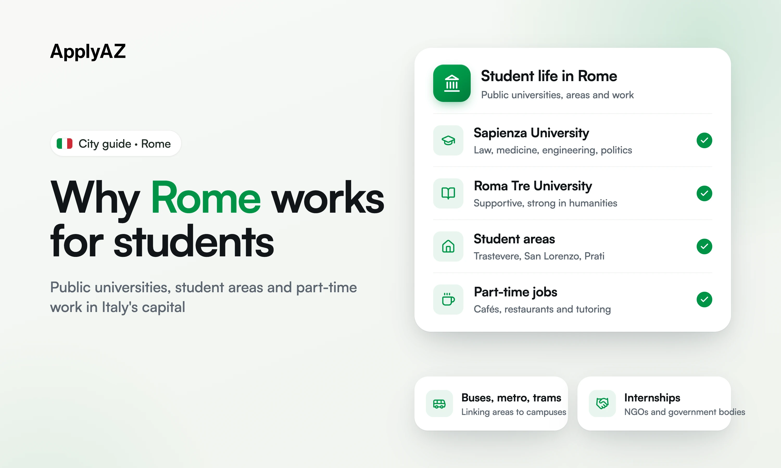This screenshot has width=781, height=468.
Task: Click the Buses, metro, trams title
Action: [x=511, y=398]
